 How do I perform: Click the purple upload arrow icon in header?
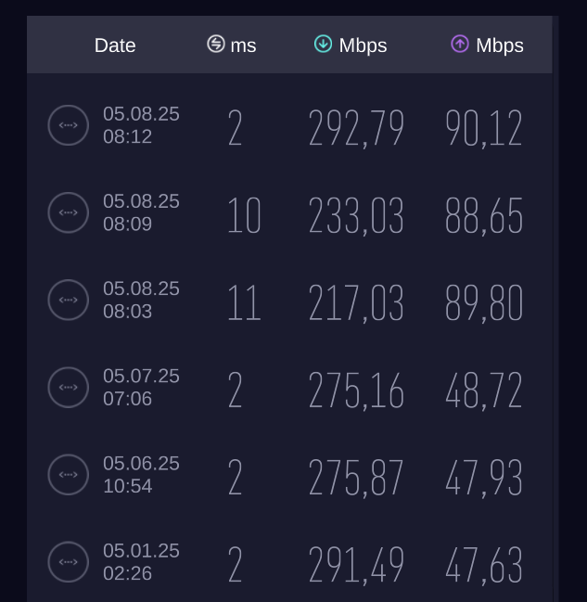(460, 44)
